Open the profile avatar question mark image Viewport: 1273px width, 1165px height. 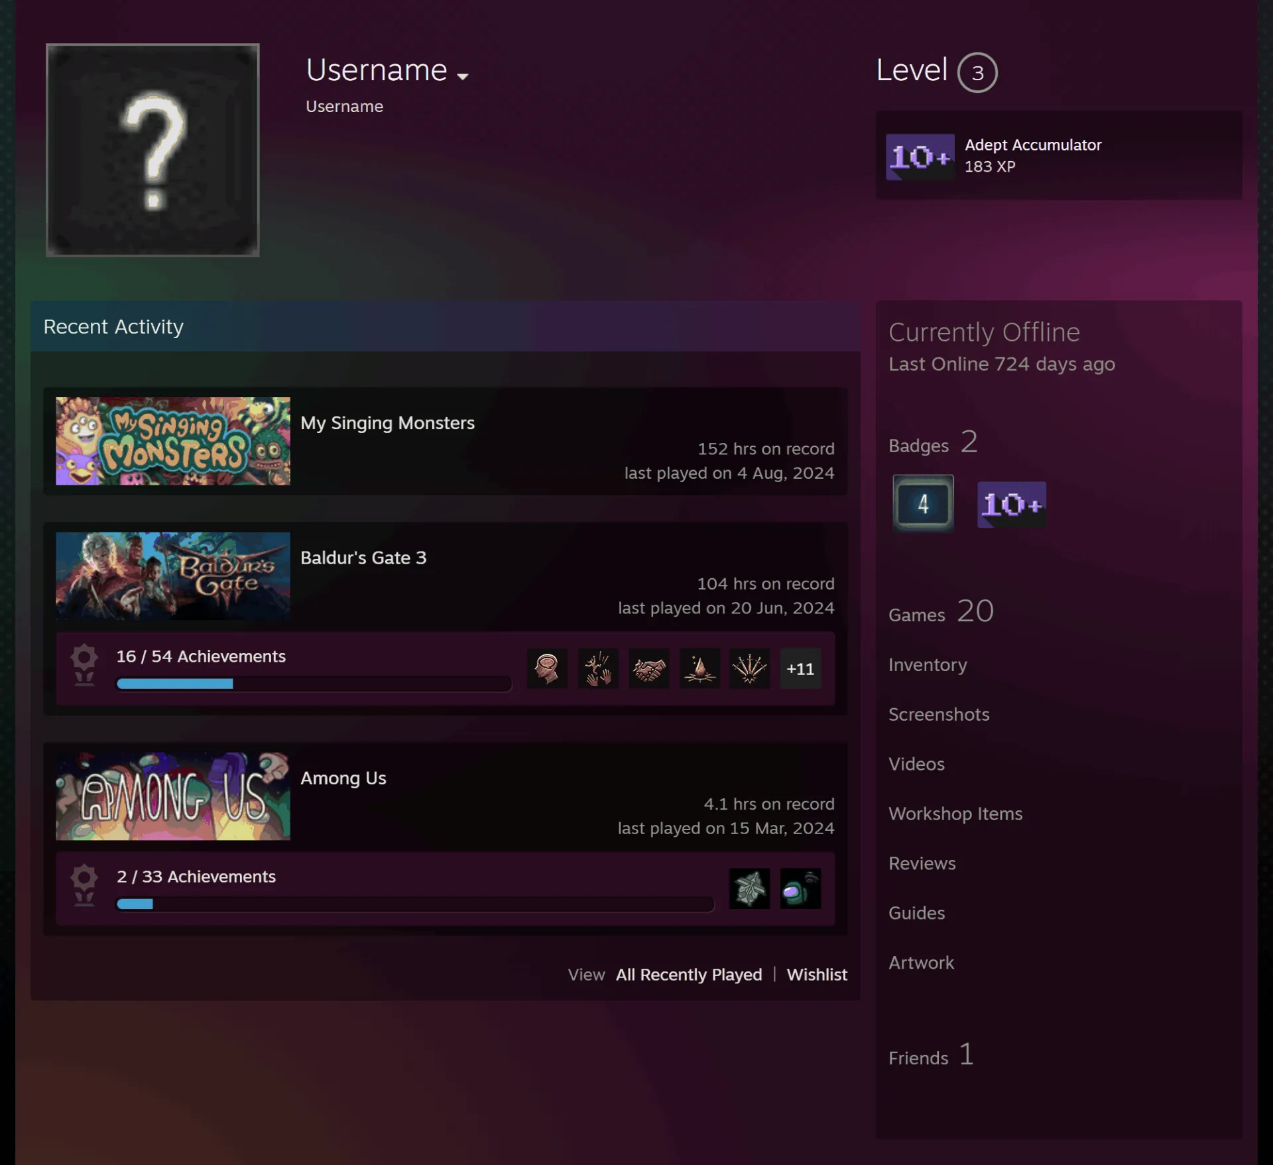click(x=152, y=150)
